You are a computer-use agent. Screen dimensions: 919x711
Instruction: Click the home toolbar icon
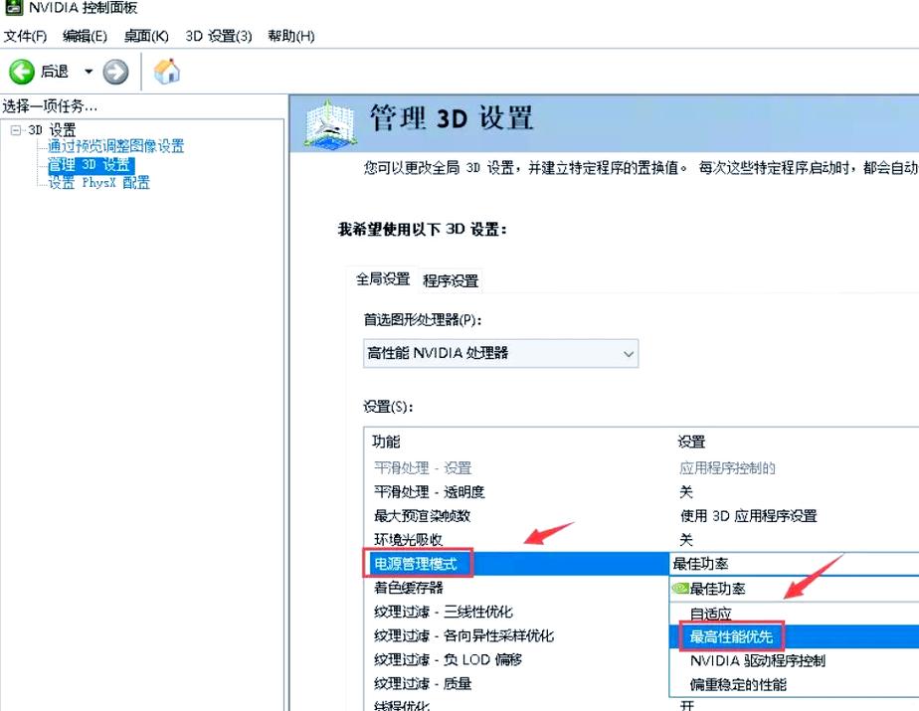click(x=166, y=71)
